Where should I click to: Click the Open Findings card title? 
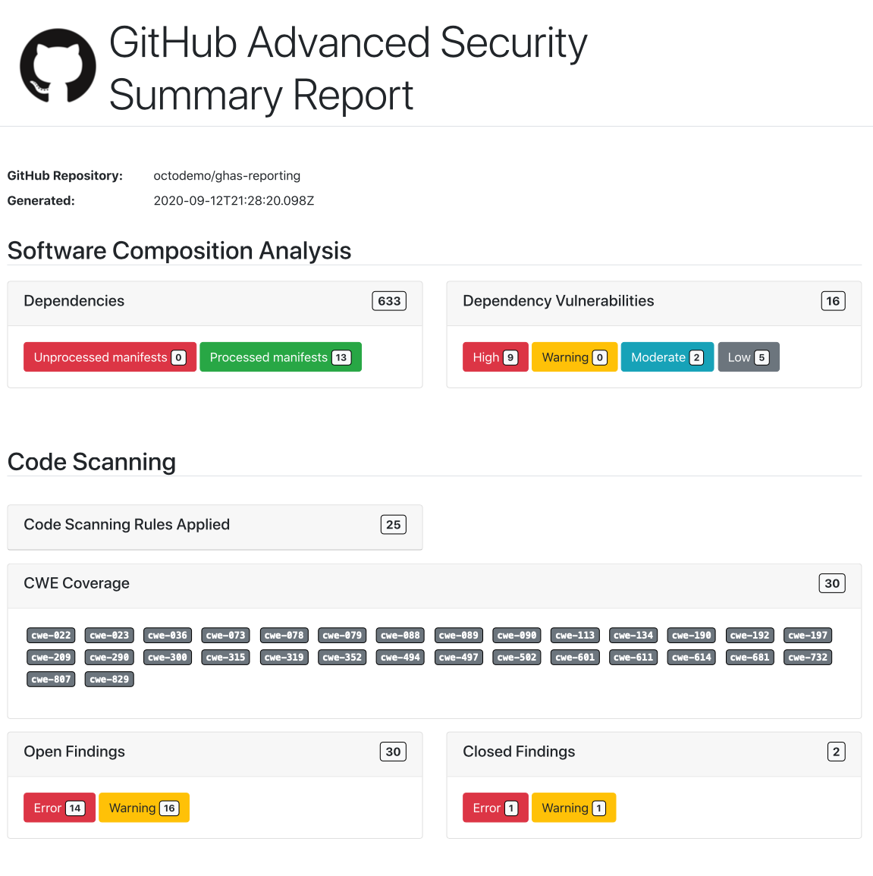pos(74,752)
